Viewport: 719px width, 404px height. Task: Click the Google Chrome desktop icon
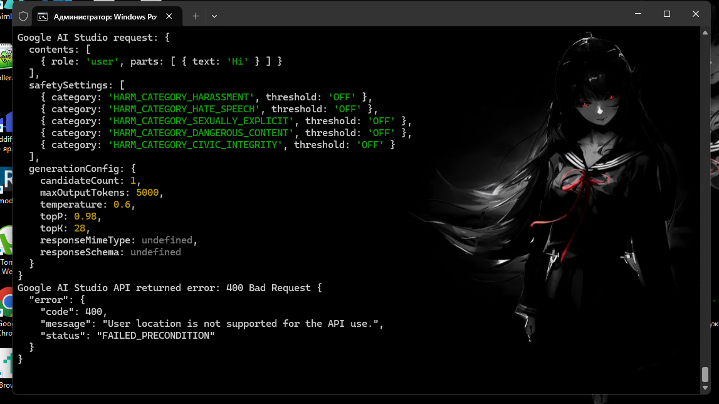point(6,312)
